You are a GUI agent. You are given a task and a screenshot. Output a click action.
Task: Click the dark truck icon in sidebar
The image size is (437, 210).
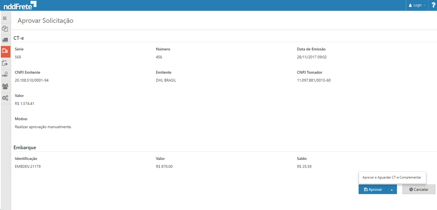[x=5, y=40]
